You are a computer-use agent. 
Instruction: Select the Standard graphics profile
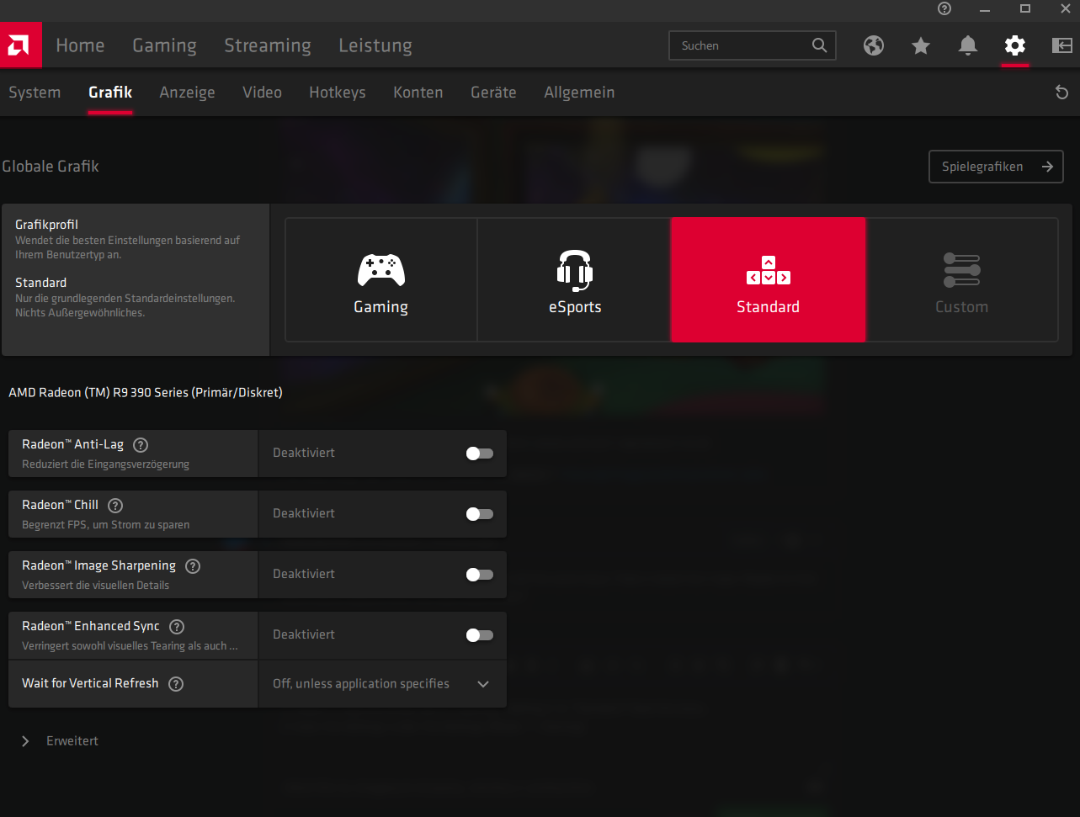(x=768, y=280)
